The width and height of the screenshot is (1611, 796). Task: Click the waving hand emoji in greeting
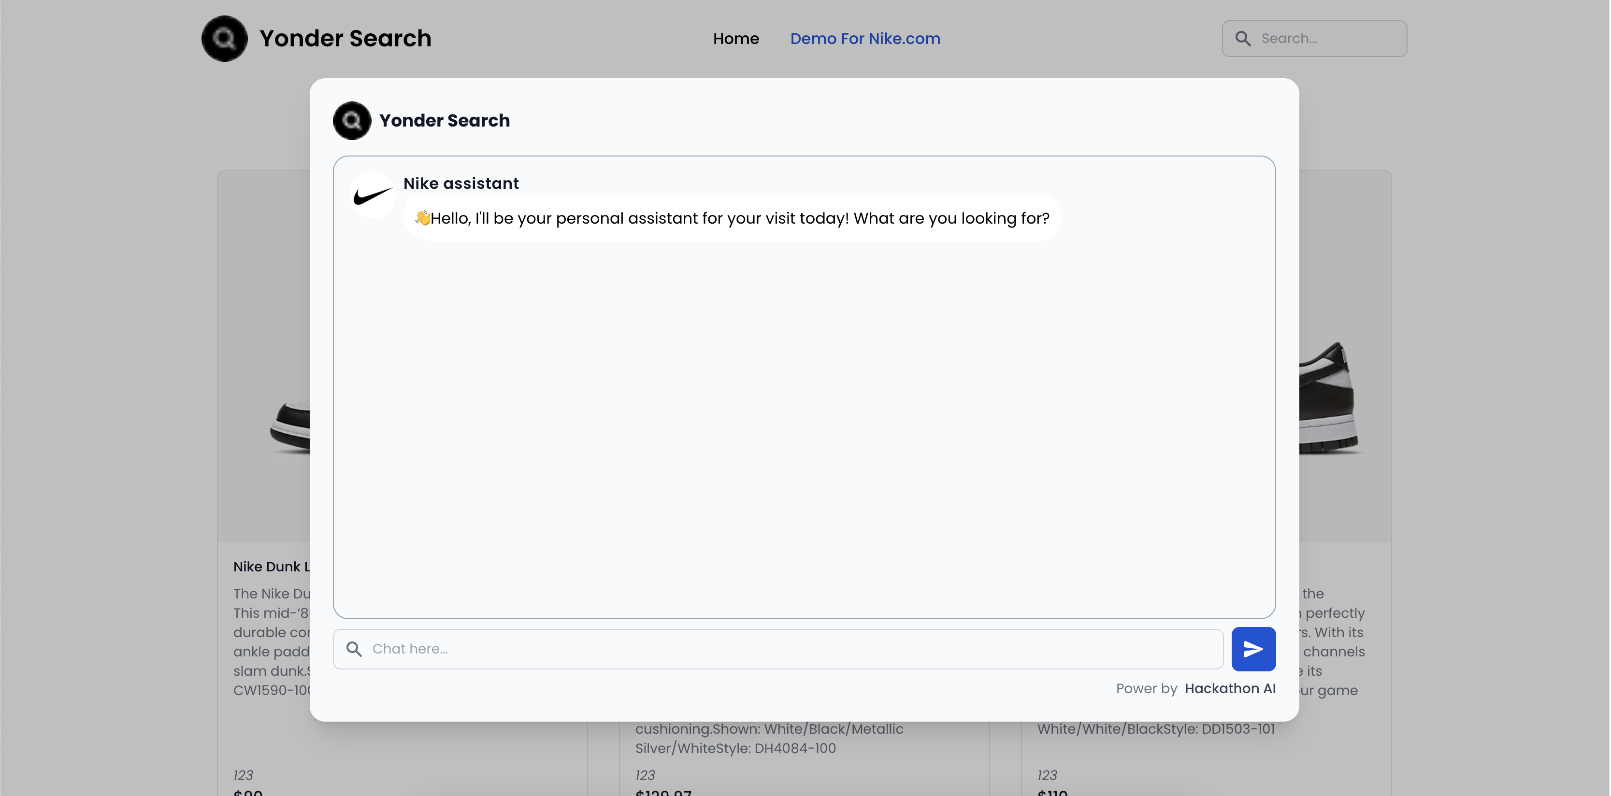pos(422,218)
